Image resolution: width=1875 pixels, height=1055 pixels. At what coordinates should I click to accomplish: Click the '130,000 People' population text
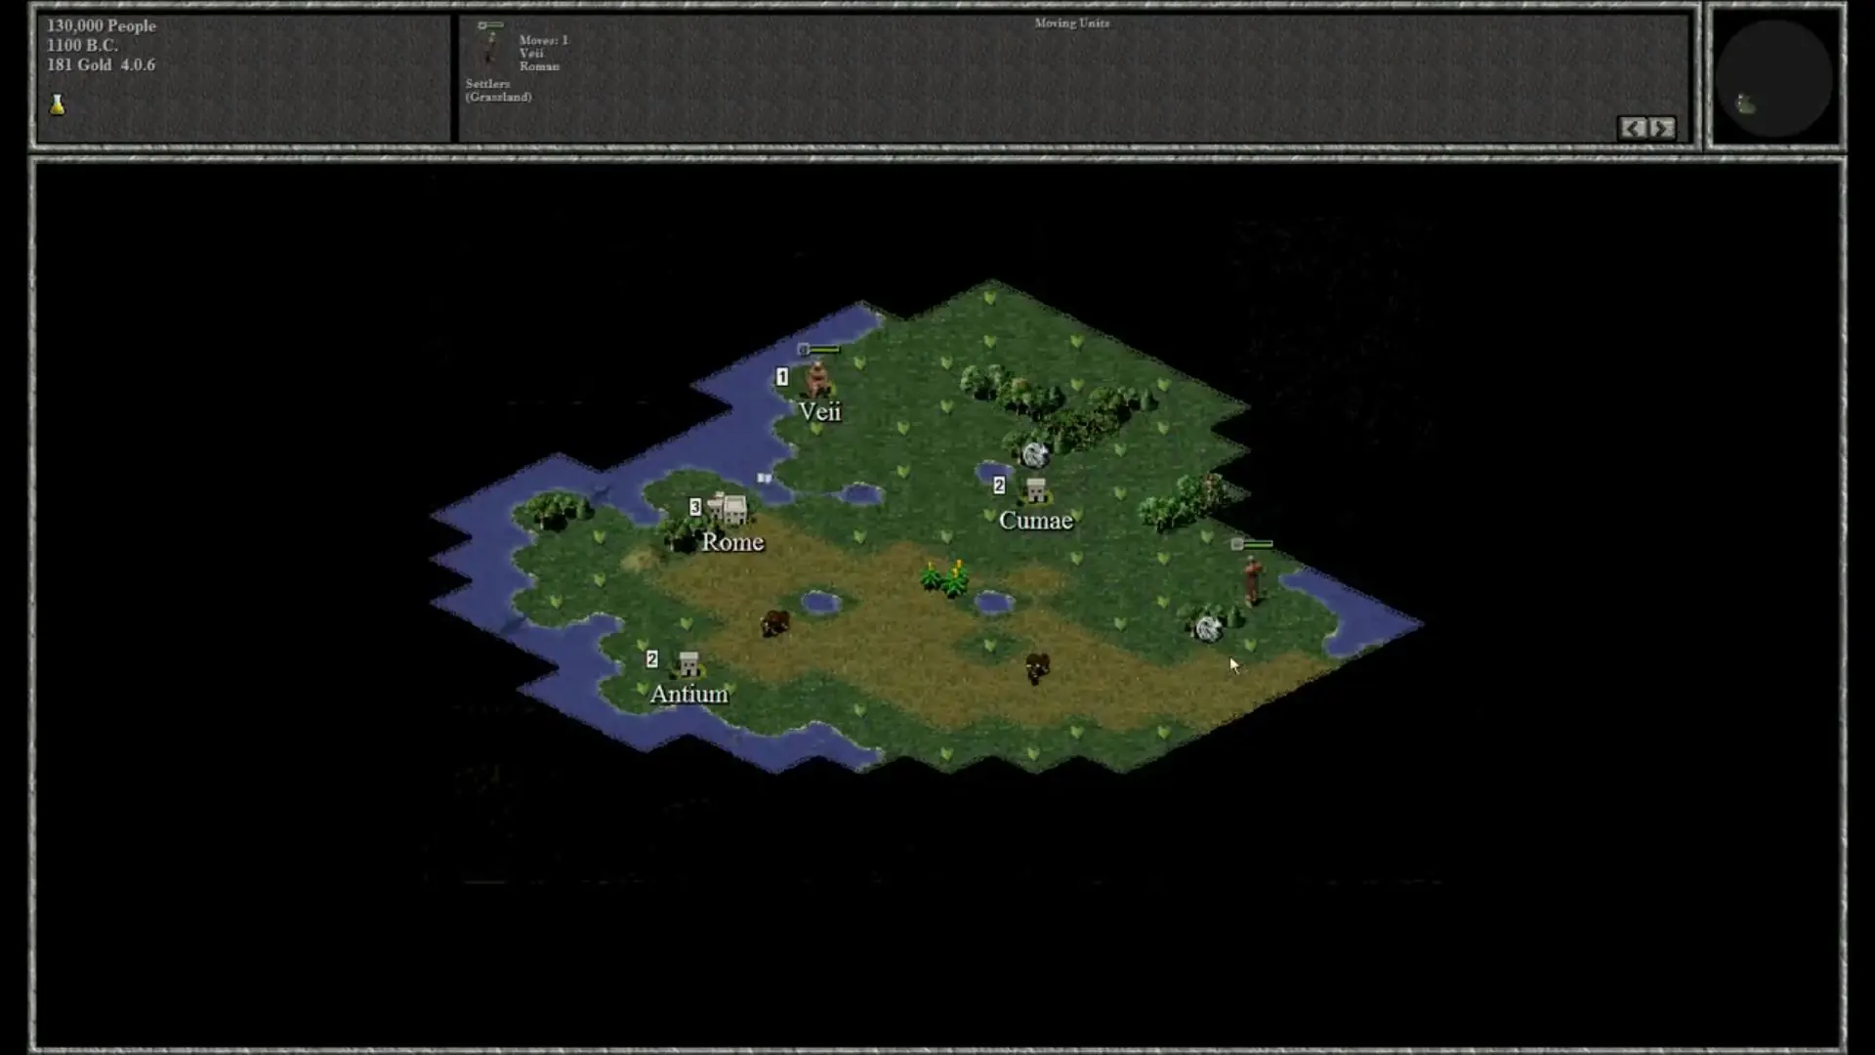point(102,26)
